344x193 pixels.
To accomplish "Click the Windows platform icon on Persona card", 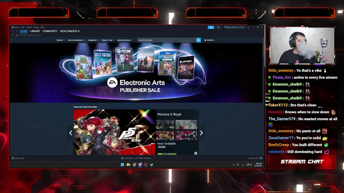I will pos(196,153).
